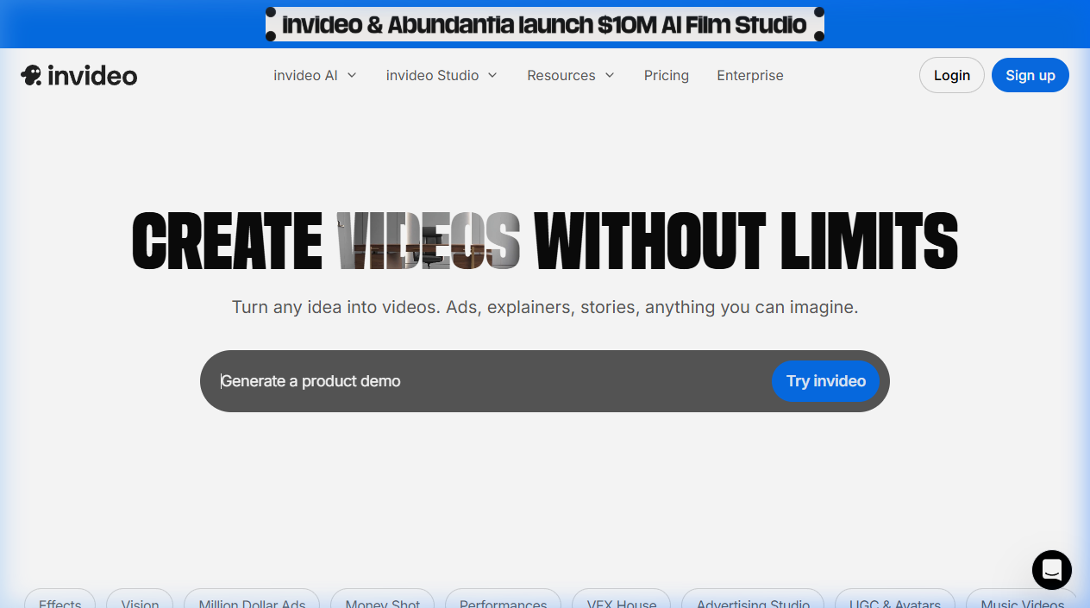Click the invideo logo icon
The width and height of the screenshot is (1090, 608).
click(x=32, y=75)
